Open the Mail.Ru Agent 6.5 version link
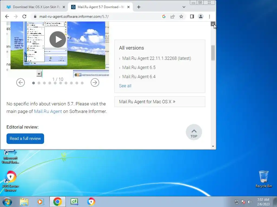 coord(139,68)
